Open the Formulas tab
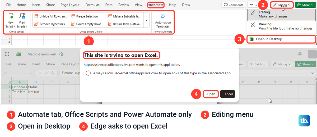This screenshot has width=317, height=137. (93, 5)
